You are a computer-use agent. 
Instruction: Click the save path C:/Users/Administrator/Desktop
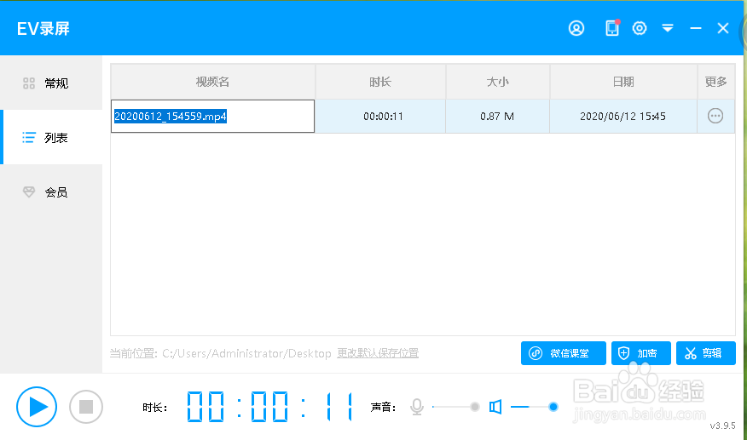point(246,353)
